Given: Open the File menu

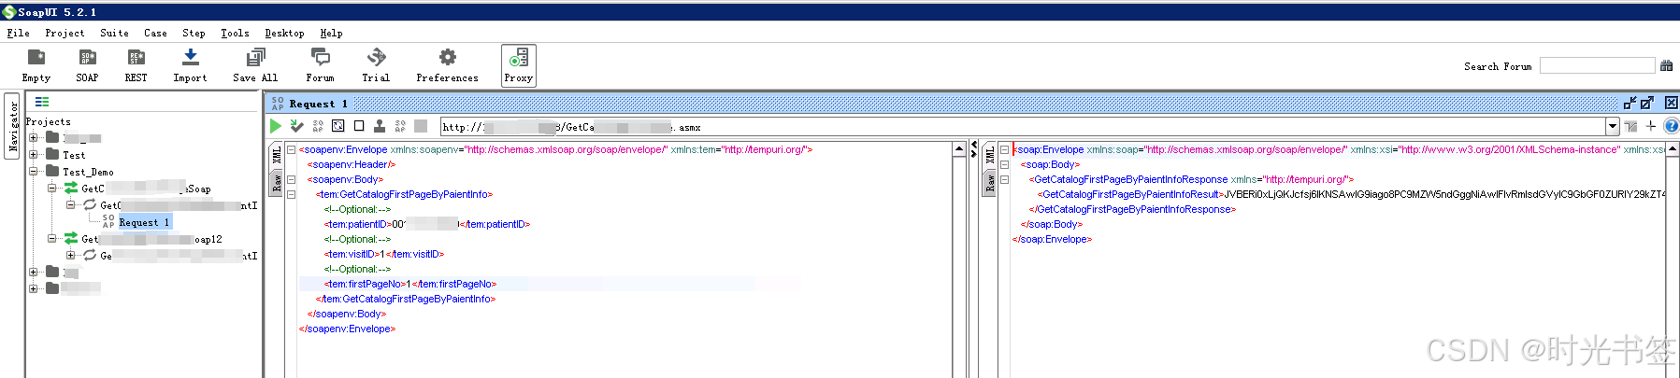Looking at the screenshot, I should pos(18,33).
